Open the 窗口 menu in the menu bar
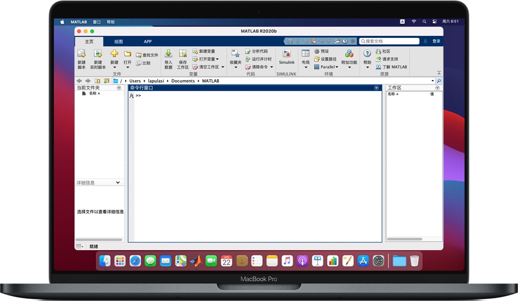This screenshot has height=301, width=518. pos(97,22)
